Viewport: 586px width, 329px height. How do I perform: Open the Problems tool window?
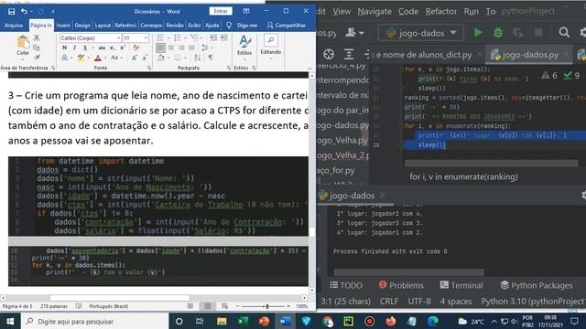(x=401, y=285)
